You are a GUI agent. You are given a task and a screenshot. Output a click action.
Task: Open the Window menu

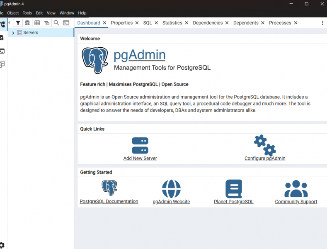pyautogui.click(x=67, y=13)
